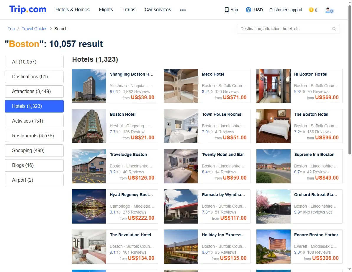Open Town House Rooms photo
352x272 pixels.
click(181, 126)
